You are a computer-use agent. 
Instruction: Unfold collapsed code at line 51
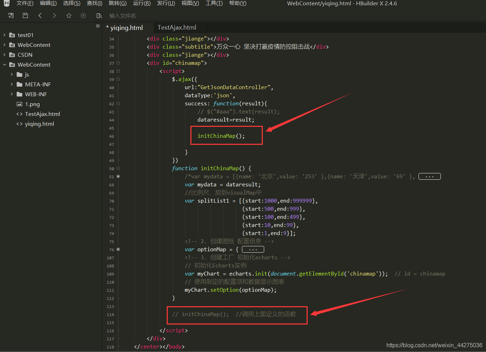(x=118, y=177)
